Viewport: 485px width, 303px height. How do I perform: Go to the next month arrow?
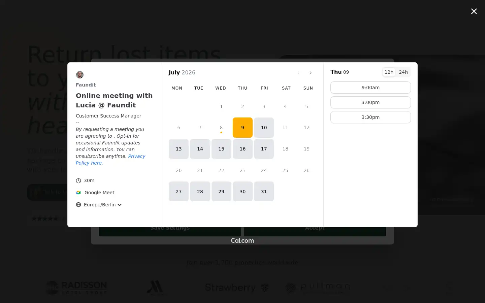click(x=311, y=73)
